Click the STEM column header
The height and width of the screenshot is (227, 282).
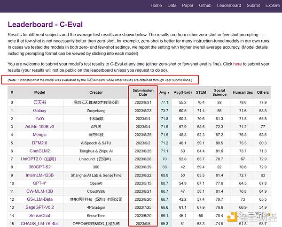pos(201,92)
